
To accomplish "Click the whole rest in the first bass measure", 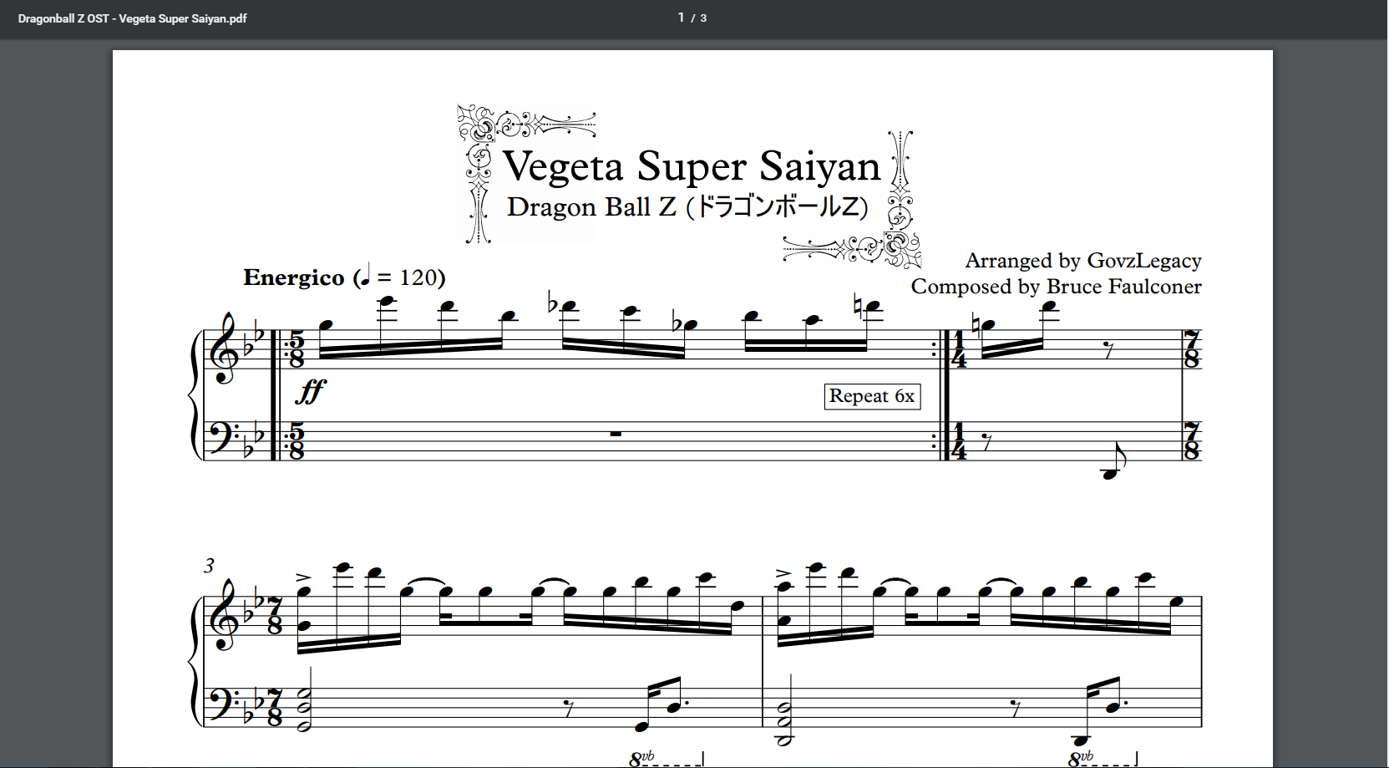I will tap(616, 434).
